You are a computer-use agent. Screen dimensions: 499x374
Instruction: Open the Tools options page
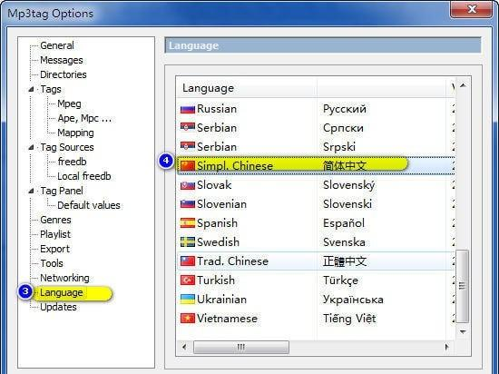[x=52, y=263]
